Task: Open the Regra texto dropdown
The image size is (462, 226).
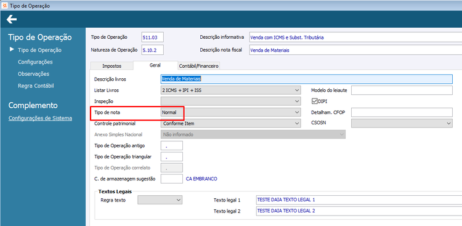Action: tap(160, 200)
